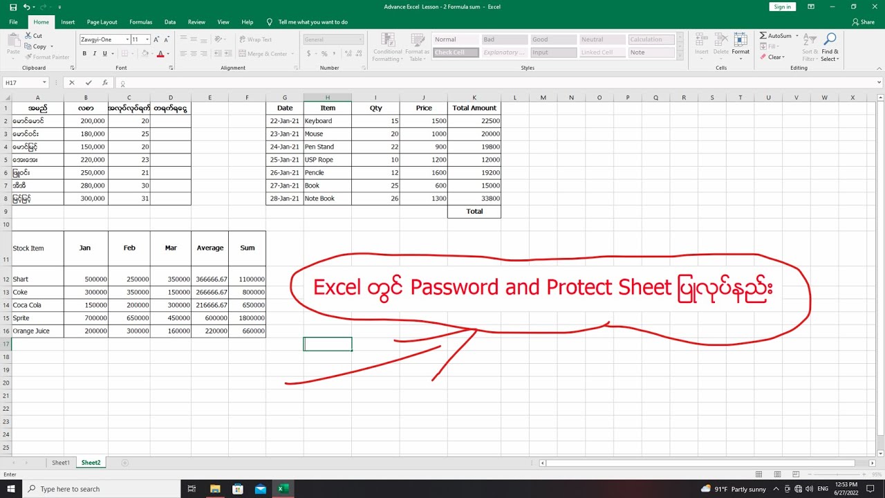Expand the Name Box dropdown for H17
This screenshot has width=885, height=498.
(x=44, y=83)
